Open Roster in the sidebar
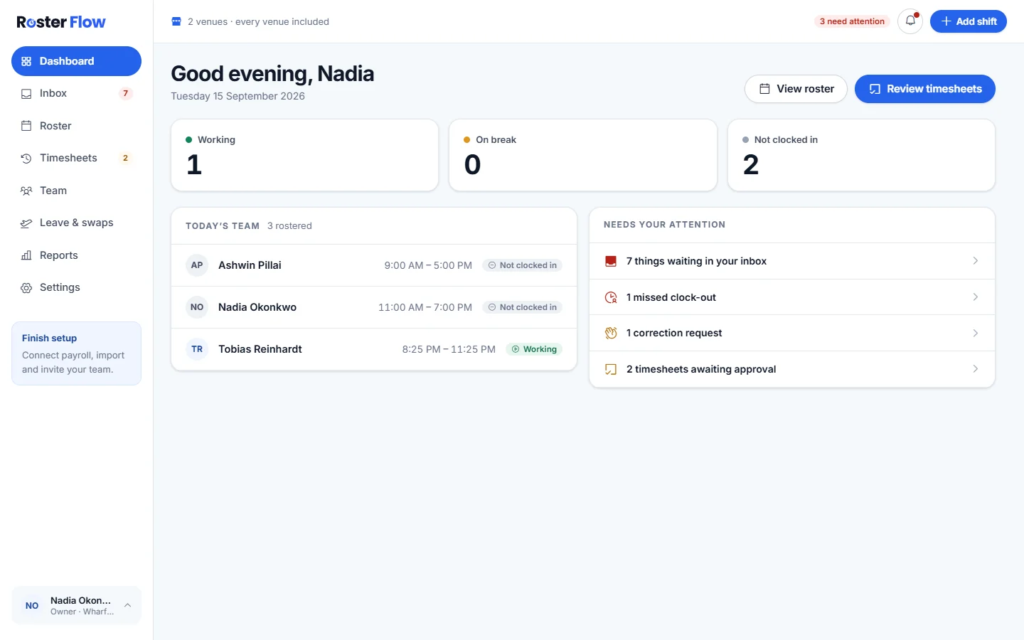Screen dimensions: 1024x640 pos(76,126)
